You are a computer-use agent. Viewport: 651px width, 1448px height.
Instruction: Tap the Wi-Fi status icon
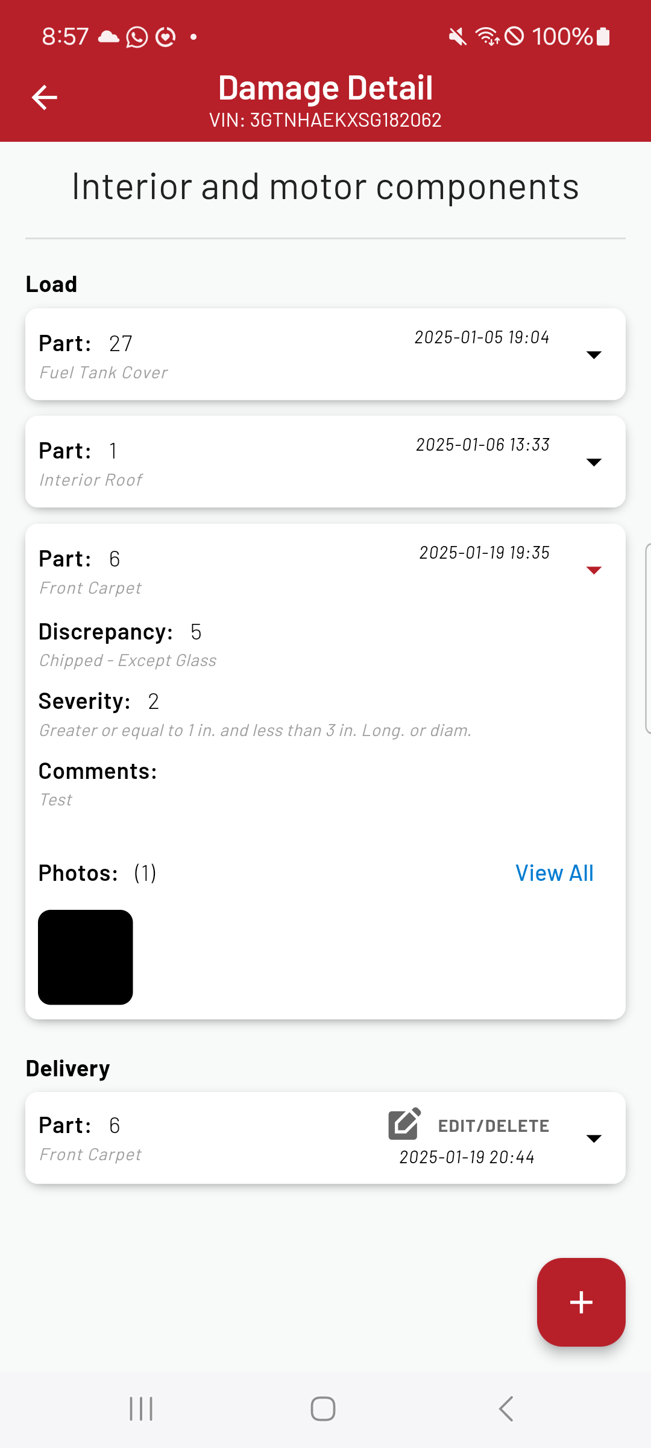(x=488, y=37)
